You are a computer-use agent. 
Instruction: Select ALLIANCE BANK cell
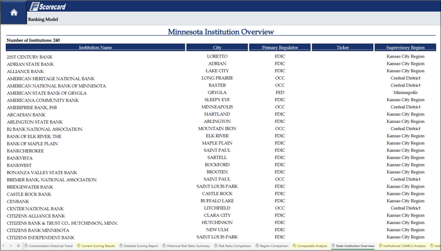(x=25, y=71)
